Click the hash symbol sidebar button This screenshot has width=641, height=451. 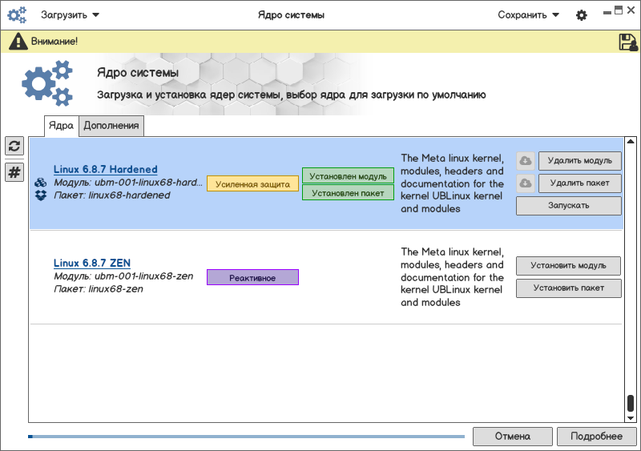(x=14, y=172)
